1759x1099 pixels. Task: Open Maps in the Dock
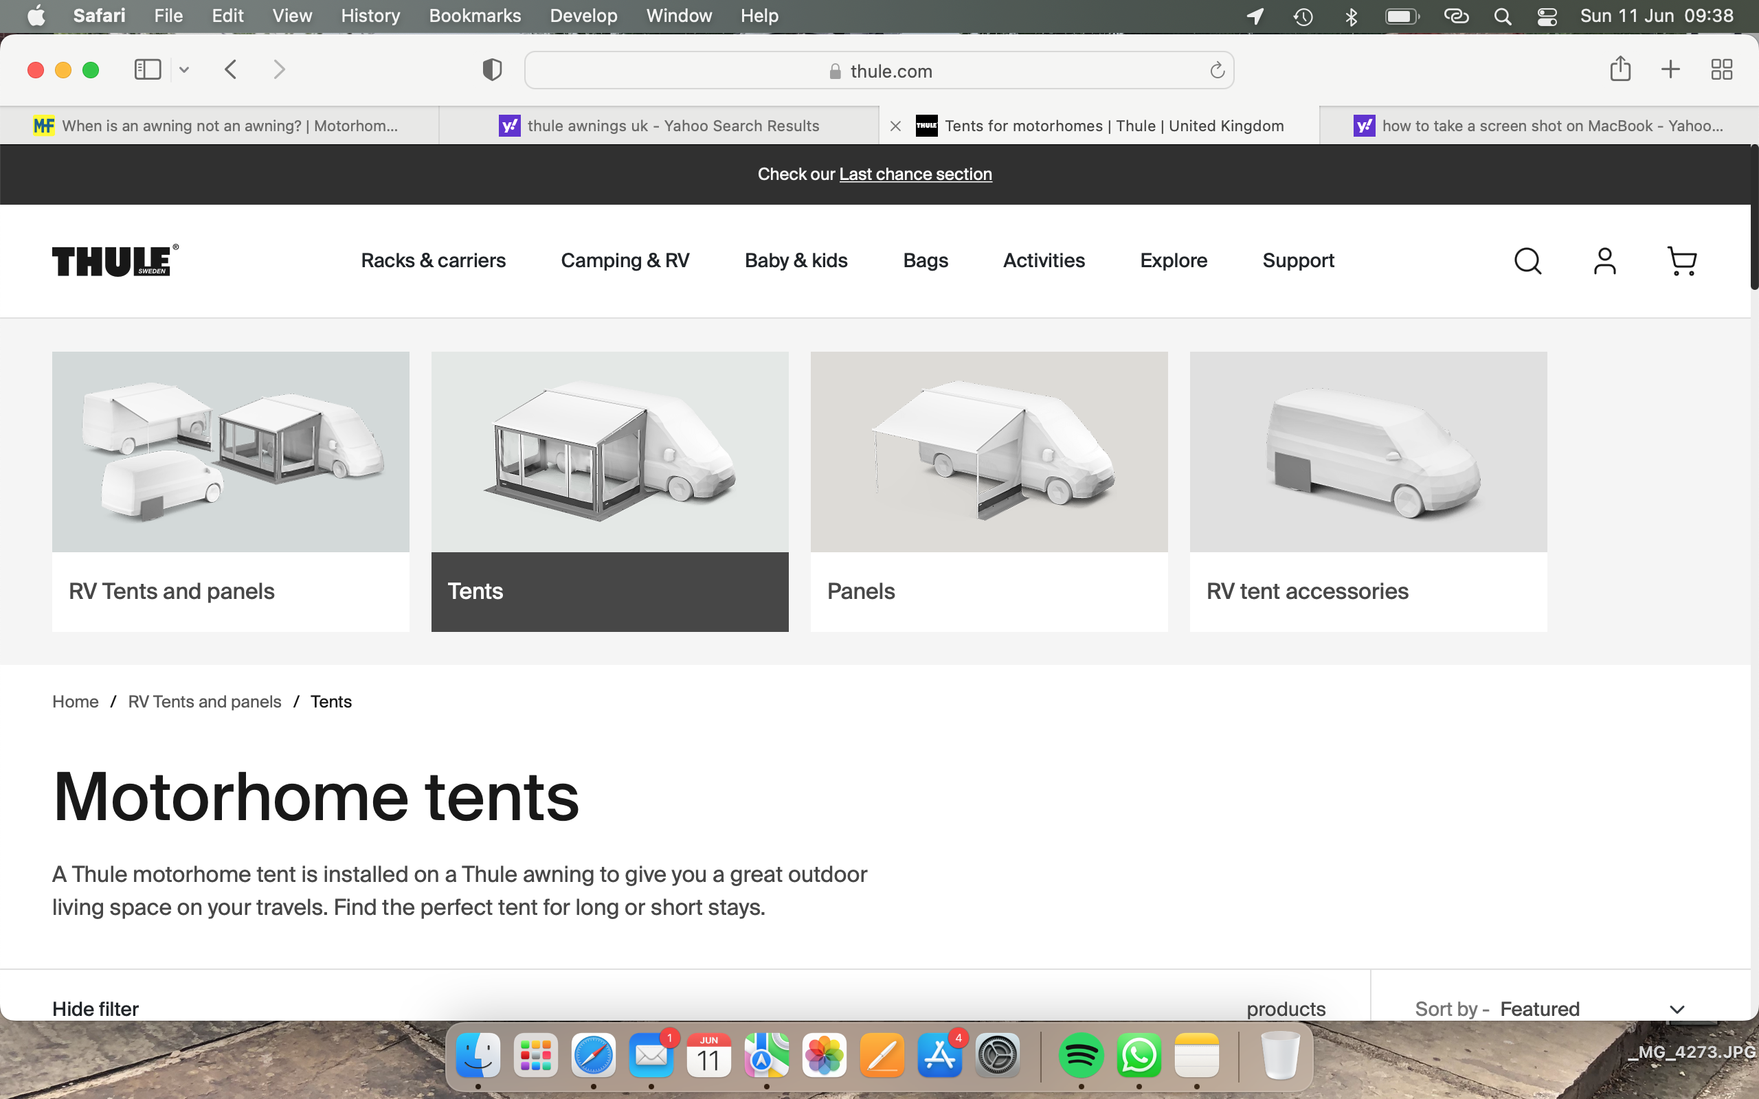767,1056
